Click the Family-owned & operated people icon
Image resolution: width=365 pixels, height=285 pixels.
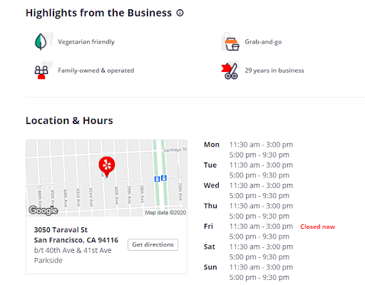point(43,71)
